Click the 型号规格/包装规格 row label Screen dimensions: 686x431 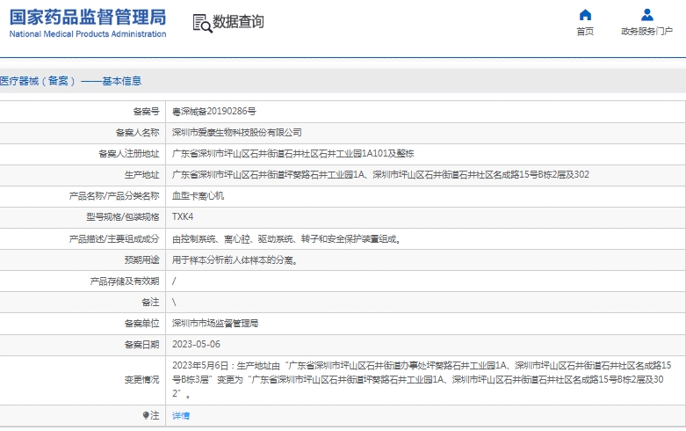122,216
